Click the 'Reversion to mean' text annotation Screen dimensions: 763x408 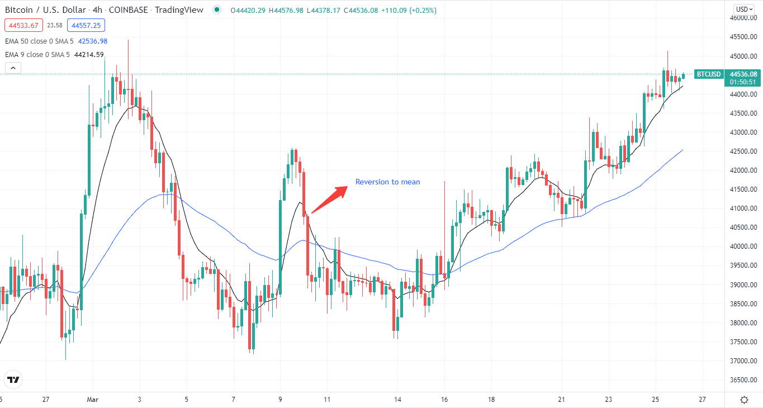pos(387,182)
